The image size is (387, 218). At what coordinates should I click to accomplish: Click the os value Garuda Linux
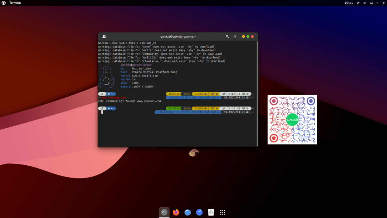(142, 68)
